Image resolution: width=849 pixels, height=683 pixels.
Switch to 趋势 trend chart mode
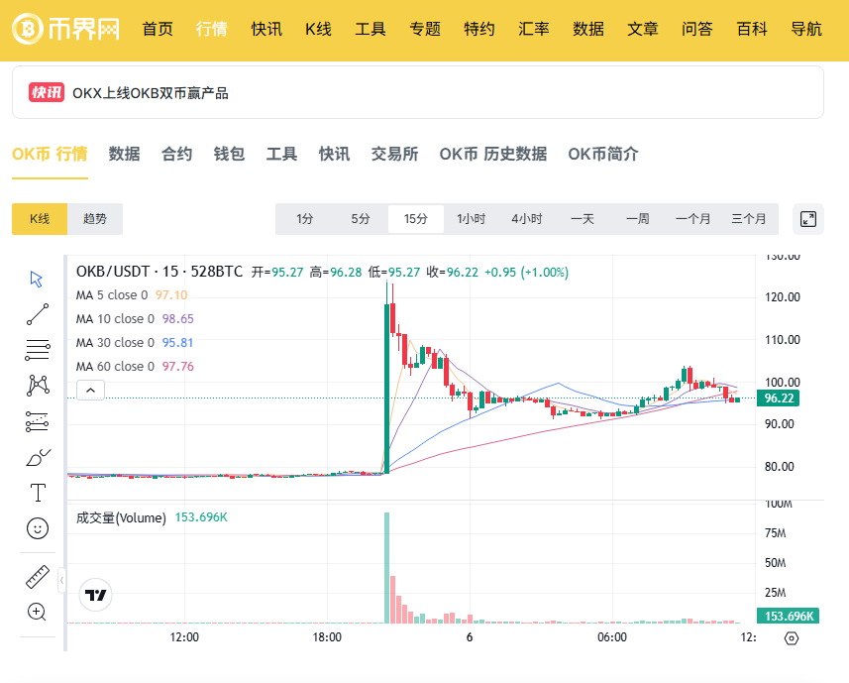[x=95, y=219]
